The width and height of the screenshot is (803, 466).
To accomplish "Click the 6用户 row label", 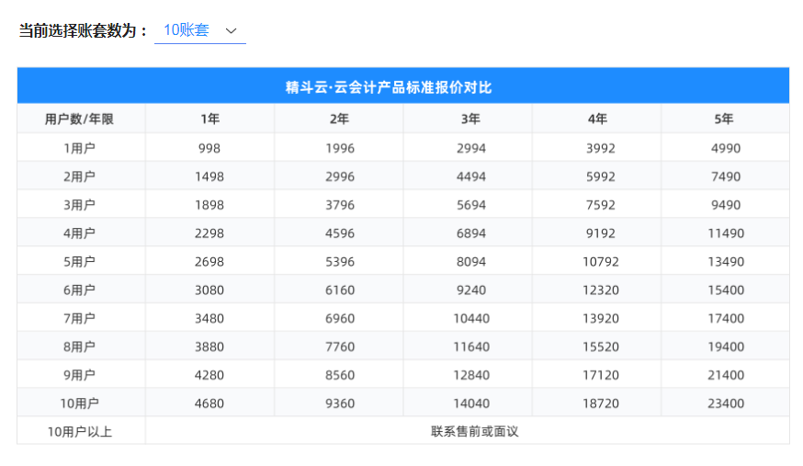I will (x=79, y=290).
